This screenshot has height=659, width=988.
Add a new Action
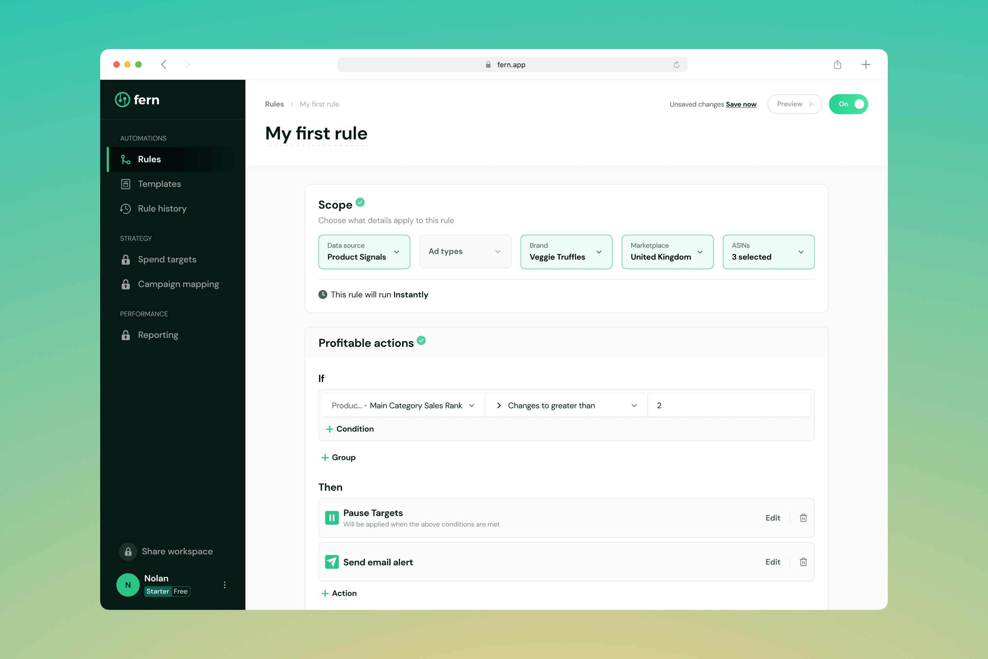pyautogui.click(x=339, y=593)
